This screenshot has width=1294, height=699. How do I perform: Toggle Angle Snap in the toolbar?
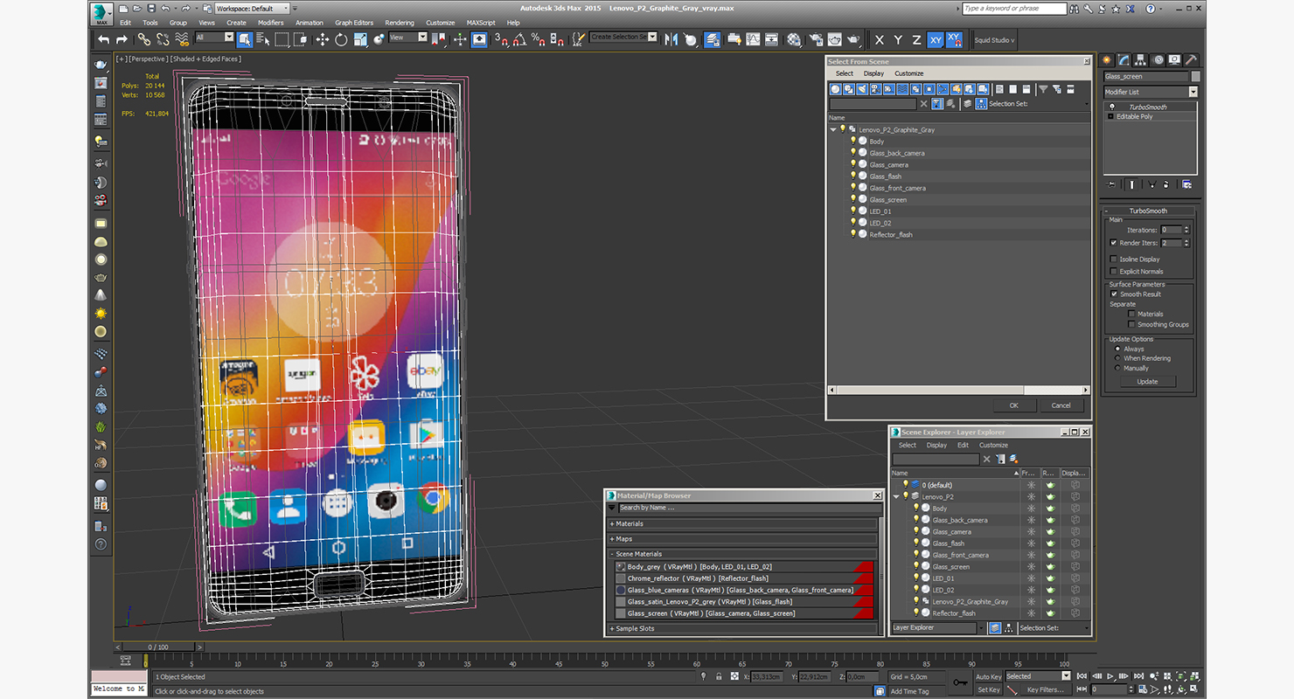coord(519,39)
